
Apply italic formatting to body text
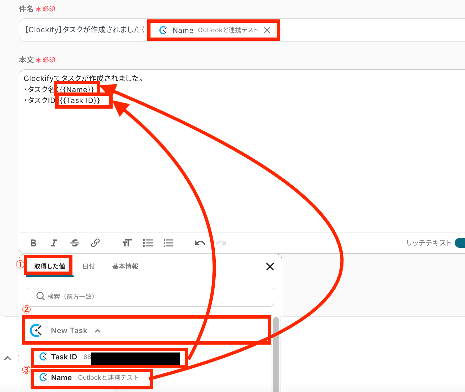[x=54, y=243]
